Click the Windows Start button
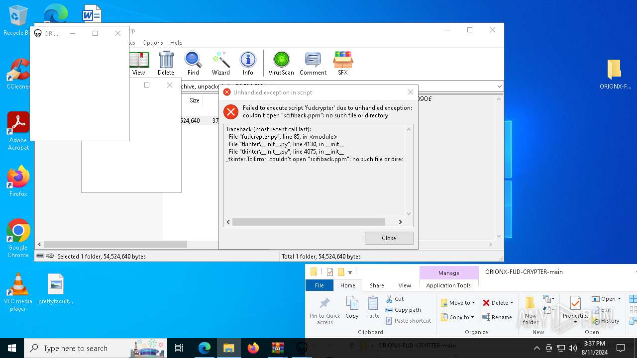The image size is (637, 358). point(12,348)
